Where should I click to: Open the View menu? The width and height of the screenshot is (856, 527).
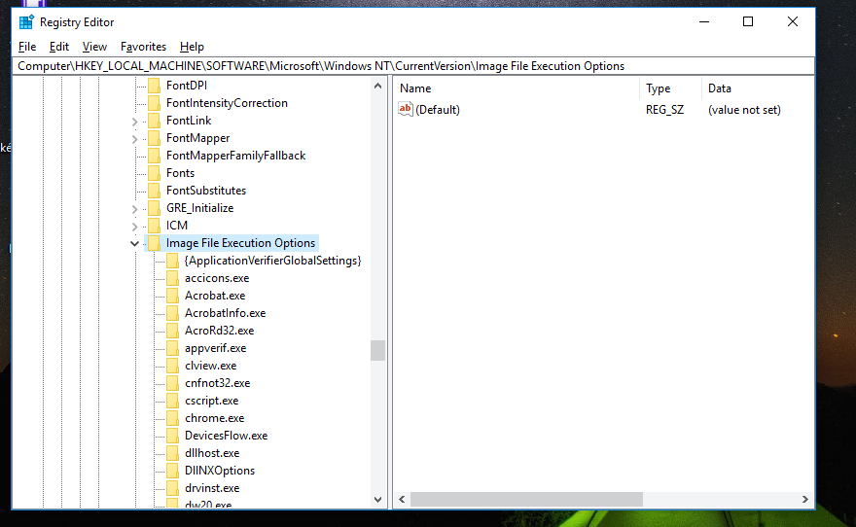click(94, 47)
